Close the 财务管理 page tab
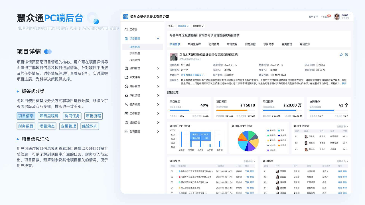The height and width of the screenshot is (205, 365). click(203, 26)
